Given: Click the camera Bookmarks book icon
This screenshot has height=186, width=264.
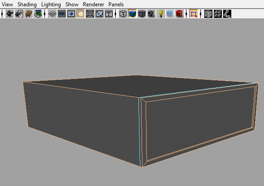Looking at the screenshot, I should (x=29, y=14).
